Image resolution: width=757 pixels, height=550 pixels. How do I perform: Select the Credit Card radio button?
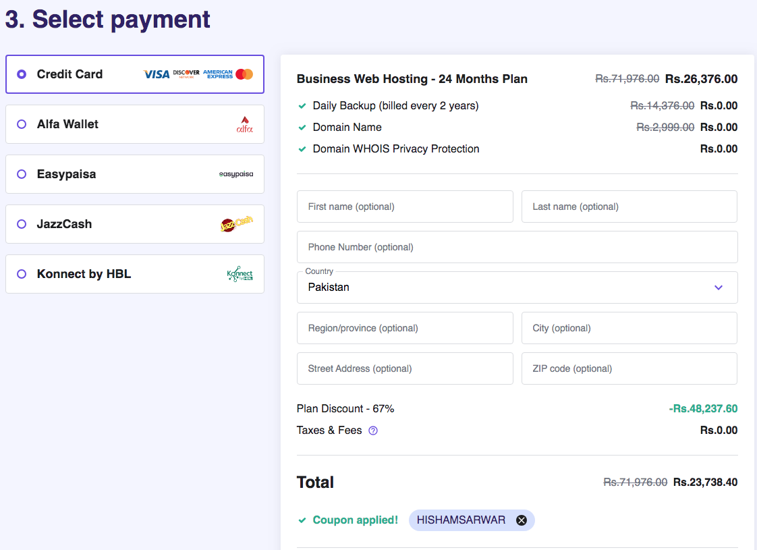coord(22,74)
